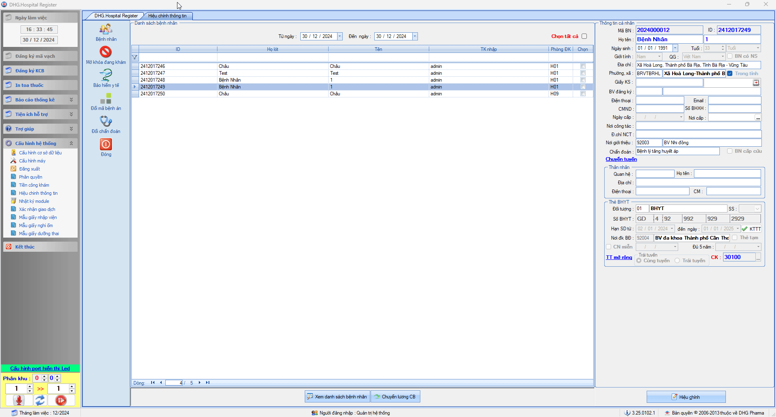The image size is (776, 417).
Task: Open the Đăng ký KCB menu
Action: 40,71
